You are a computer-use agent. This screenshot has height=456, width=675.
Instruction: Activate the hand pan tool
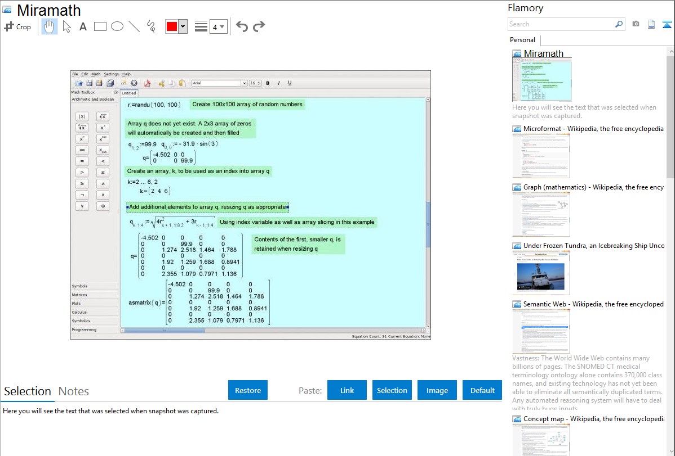point(50,26)
